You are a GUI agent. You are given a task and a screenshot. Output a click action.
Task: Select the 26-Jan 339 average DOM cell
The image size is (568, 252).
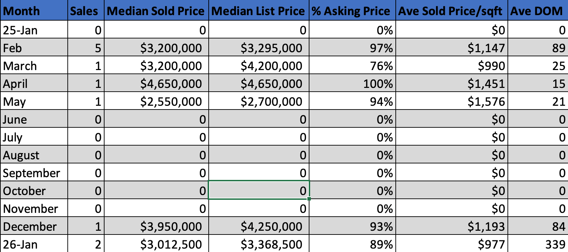[x=538, y=244]
